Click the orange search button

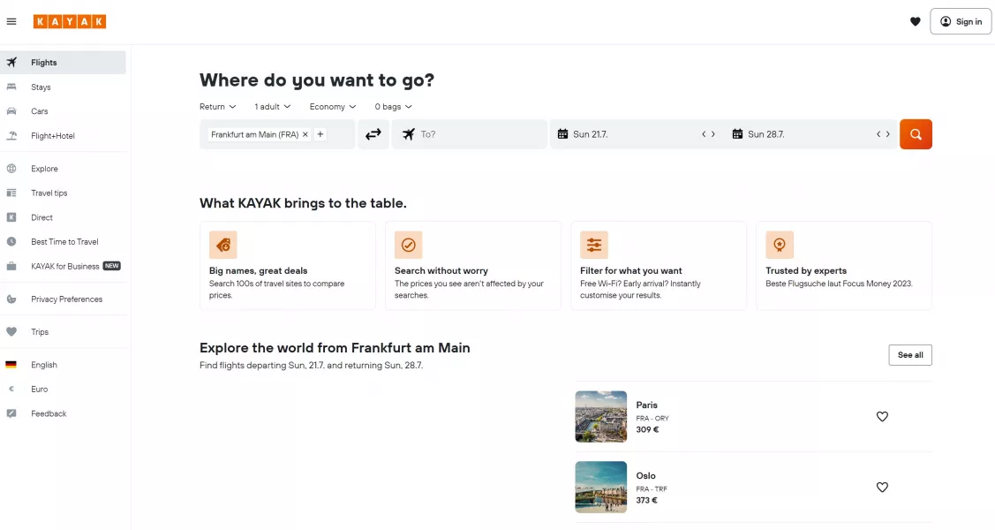coord(916,134)
